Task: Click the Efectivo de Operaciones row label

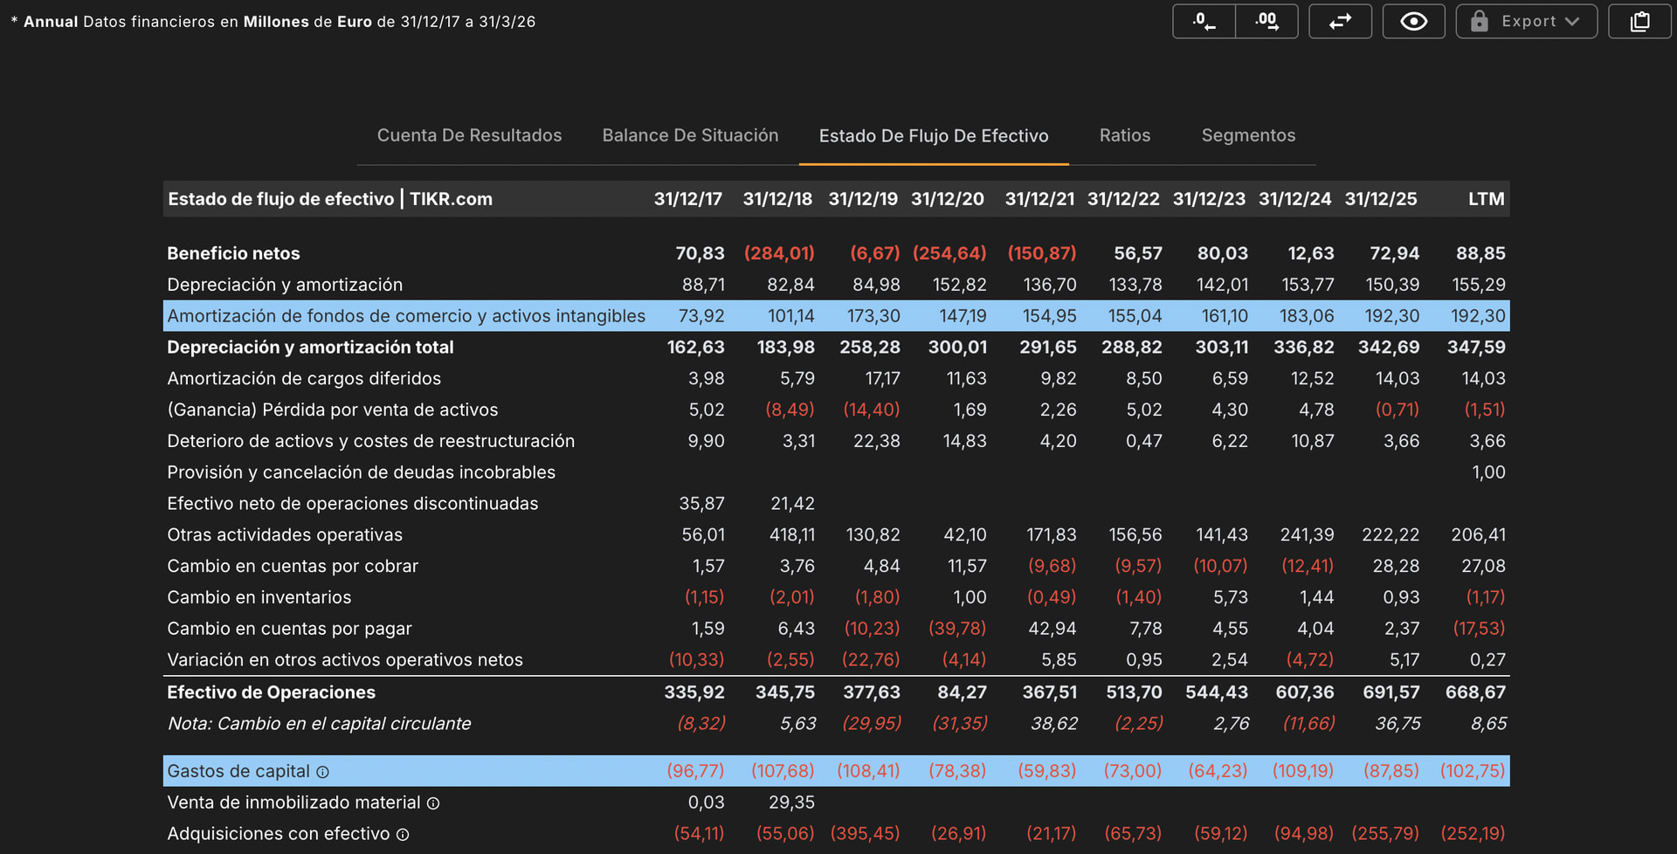Action: click(x=271, y=692)
